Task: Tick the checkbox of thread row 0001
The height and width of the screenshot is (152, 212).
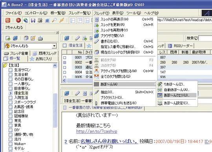Action: pos(65,57)
